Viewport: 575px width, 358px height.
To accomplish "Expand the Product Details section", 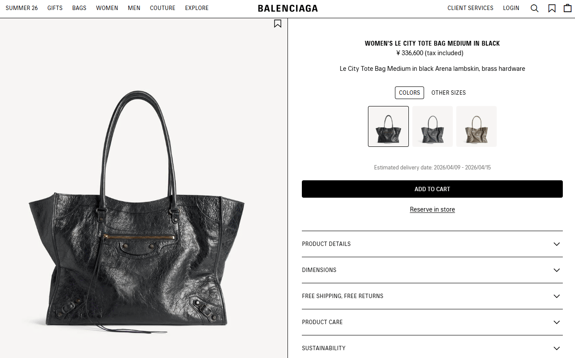I will [x=432, y=244].
